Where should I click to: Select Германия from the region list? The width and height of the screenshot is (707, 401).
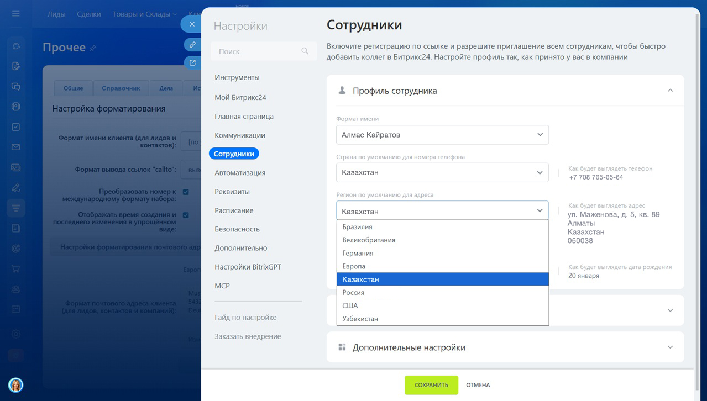point(358,254)
